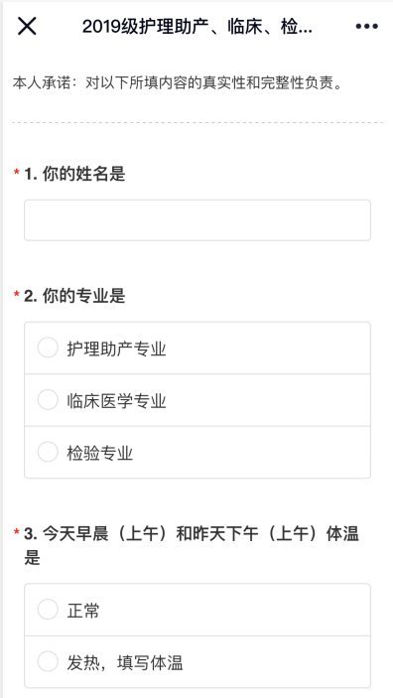Select the radio circle for 检验专业
Viewport: 393px width, 698px height.
[48, 452]
